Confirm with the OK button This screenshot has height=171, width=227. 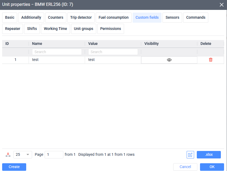(212, 167)
